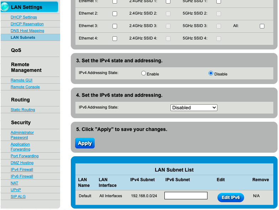Tick the Ethernet 4 checkbox

115,38
